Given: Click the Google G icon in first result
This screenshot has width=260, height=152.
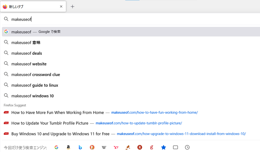Looking at the screenshot, I should [x=6, y=32].
